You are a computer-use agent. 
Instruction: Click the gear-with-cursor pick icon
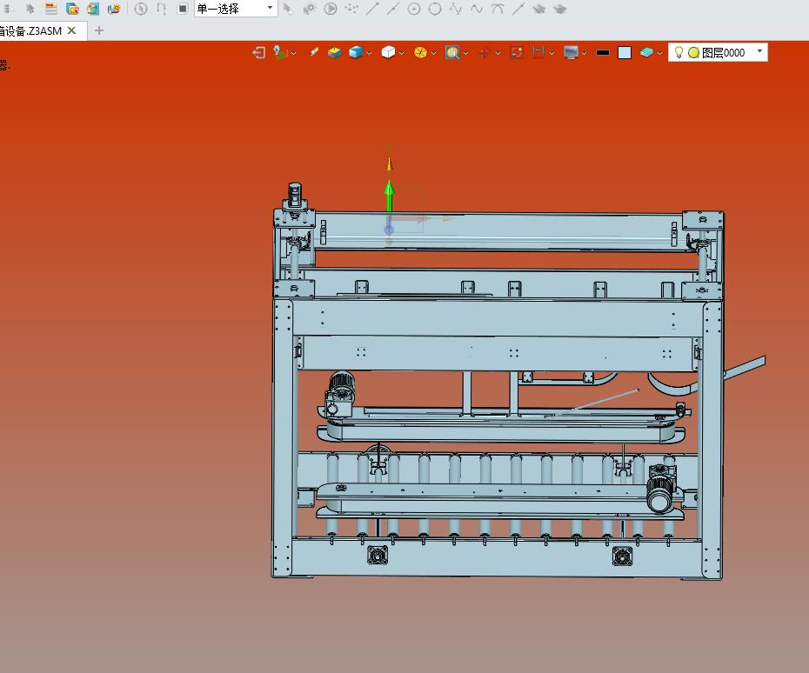tap(310, 8)
